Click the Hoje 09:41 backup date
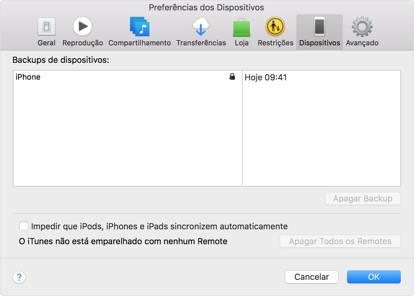 click(266, 77)
